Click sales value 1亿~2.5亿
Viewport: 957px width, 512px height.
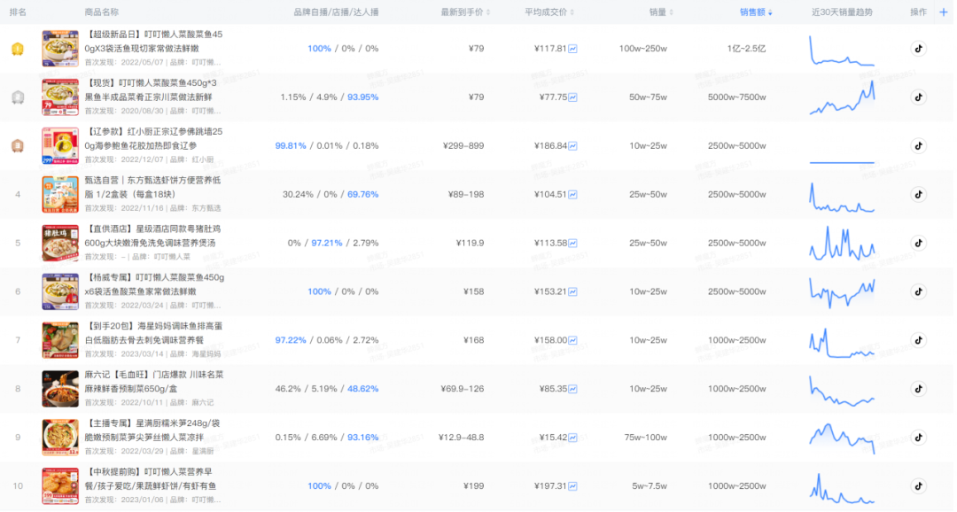(x=748, y=49)
